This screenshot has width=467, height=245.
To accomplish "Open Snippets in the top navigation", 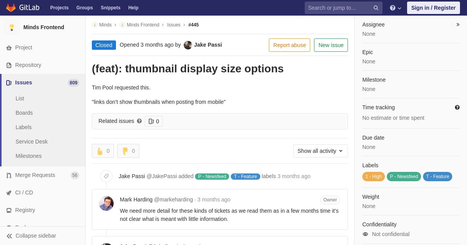I will 111,8.
